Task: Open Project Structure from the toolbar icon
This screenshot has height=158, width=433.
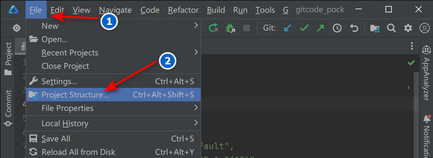Action: (375, 28)
